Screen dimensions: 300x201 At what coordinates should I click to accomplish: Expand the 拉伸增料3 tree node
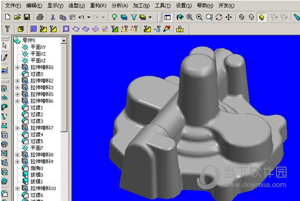[17, 88]
